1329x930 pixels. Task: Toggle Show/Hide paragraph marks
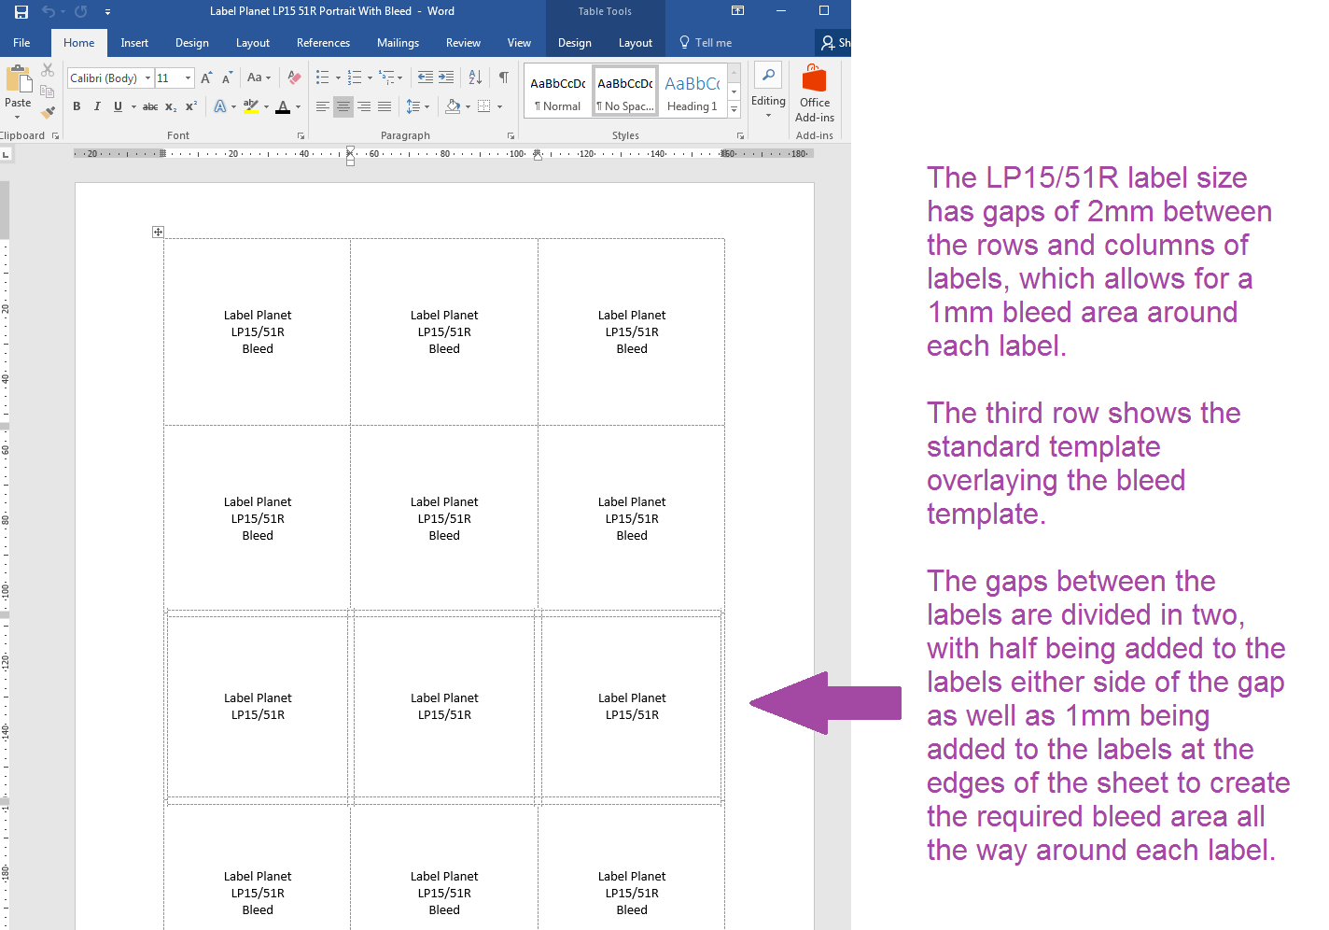(502, 77)
